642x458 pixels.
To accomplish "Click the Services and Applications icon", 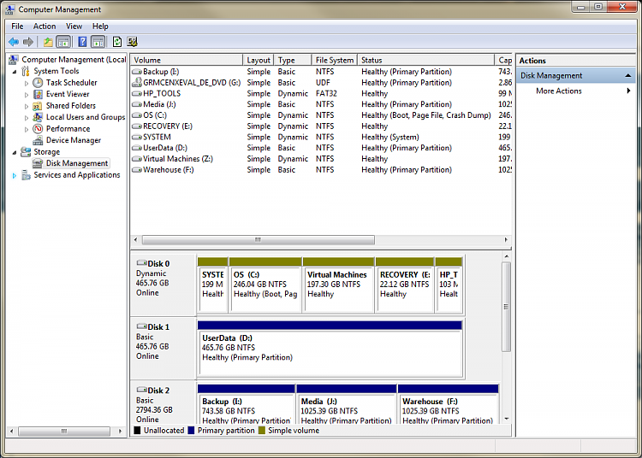I will point(26,175).
